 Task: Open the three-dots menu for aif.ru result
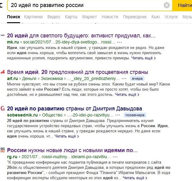click(x=124, y=78)
